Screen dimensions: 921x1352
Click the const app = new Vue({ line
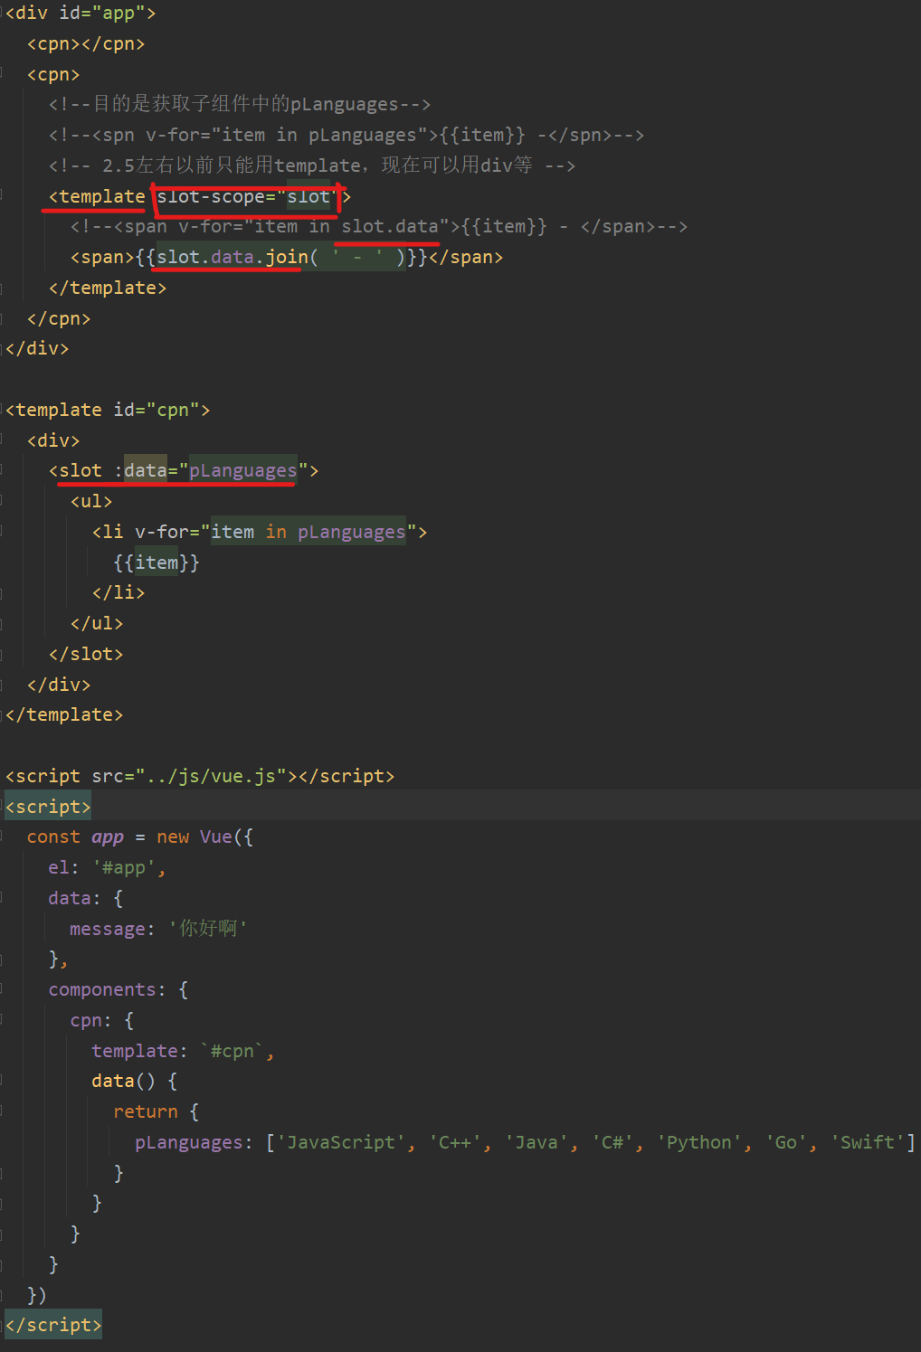[140, 837]
